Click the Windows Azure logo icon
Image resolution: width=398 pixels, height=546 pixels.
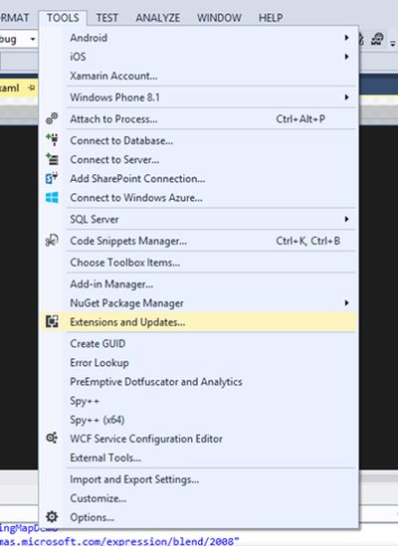point(52,198)
